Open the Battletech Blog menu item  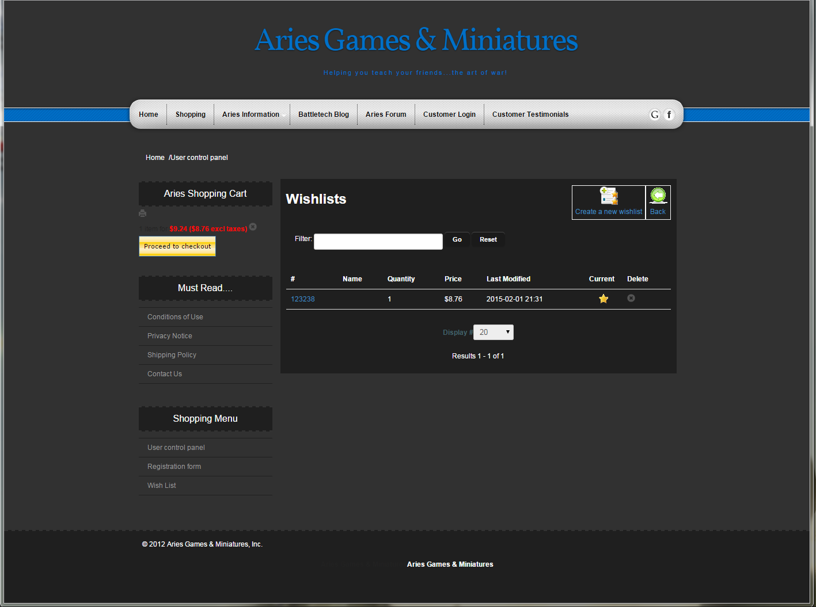point(324,114)
